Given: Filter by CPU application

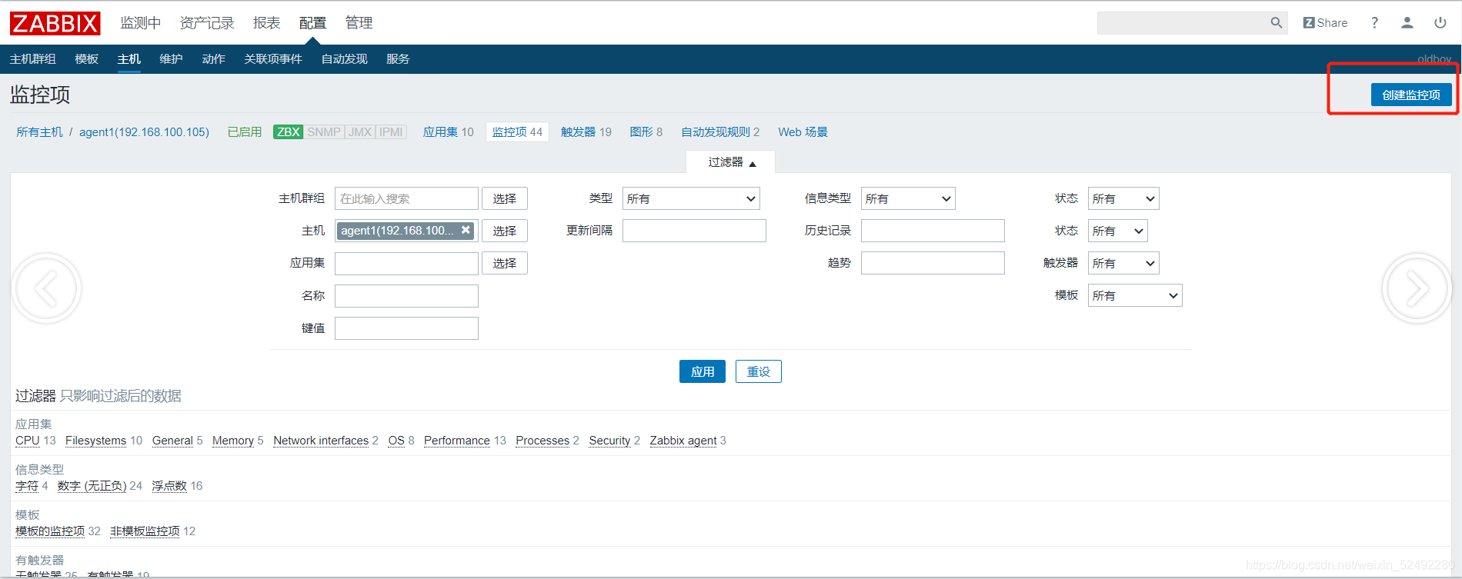Looking at the screenshot, I should [x=28, y=441].
